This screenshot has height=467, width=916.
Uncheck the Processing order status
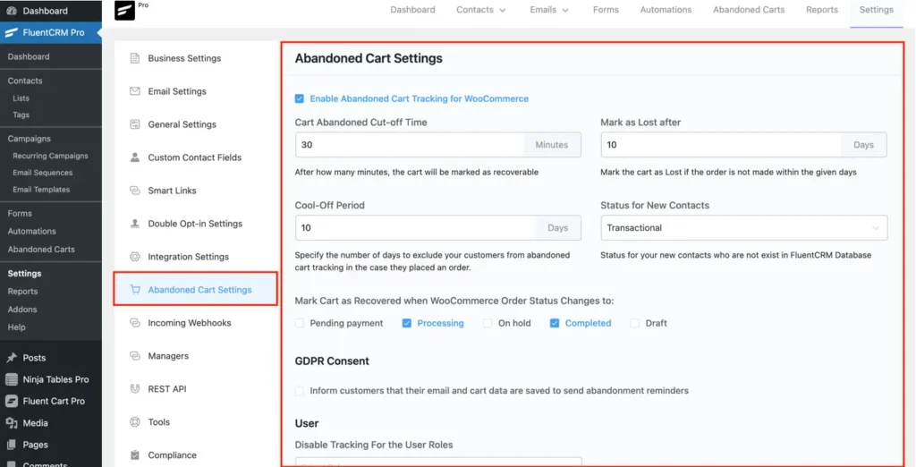(407, 323)
